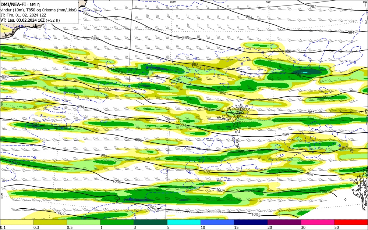Click the "DMI/NEA-FI" title text
Viewport: 368px width, 230px height.
[13, 4]
